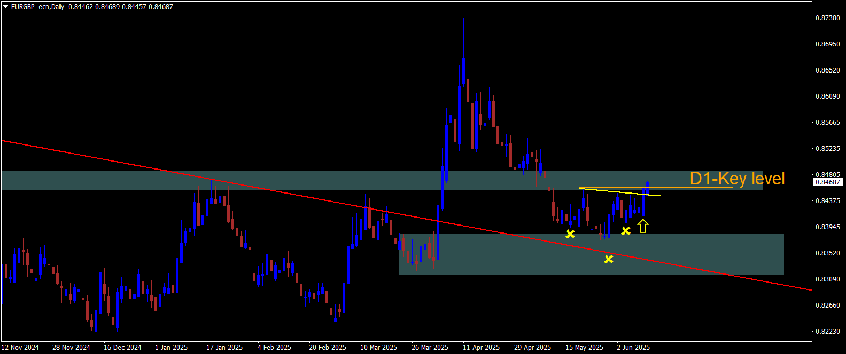Click the 0.82660 price axis label
846x354 pixels.
point(827,305)
